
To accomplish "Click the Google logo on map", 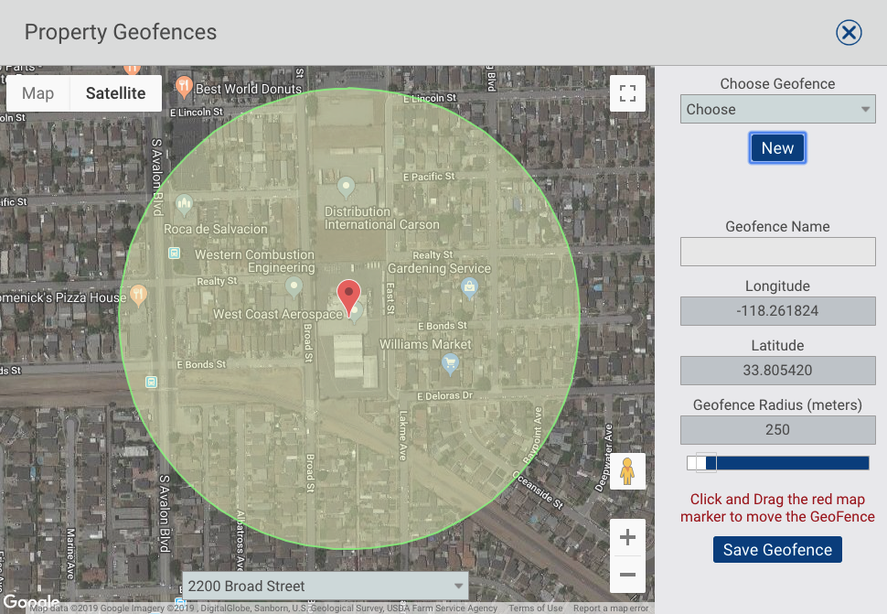I will click(x=31, y=601).
